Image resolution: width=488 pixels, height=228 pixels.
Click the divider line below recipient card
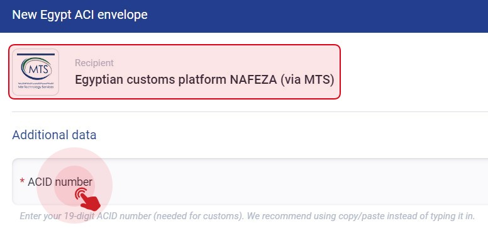click(x=250, y=111)
